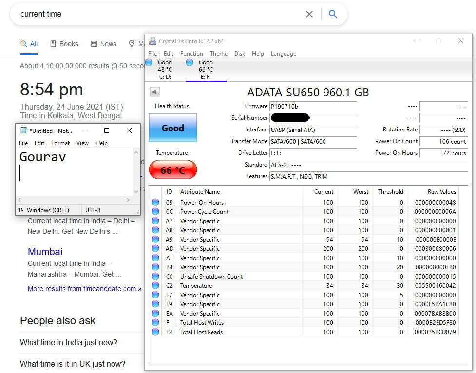Click status orb in Power-On Hours row
476x373 pixels.
(155, 202)
